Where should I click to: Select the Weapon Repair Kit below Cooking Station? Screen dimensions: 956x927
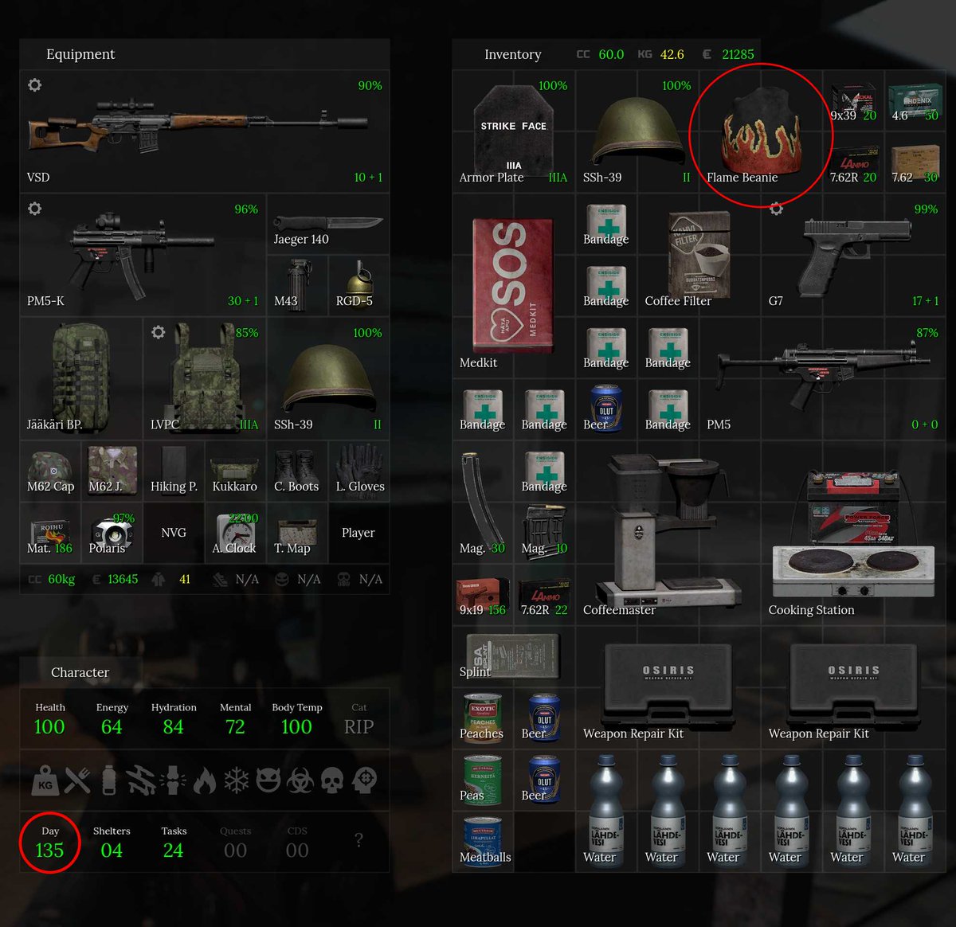click(853, 686)
